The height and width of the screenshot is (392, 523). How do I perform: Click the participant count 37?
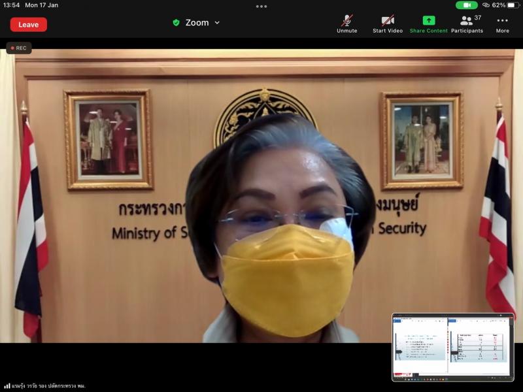(x=478, y=18)
